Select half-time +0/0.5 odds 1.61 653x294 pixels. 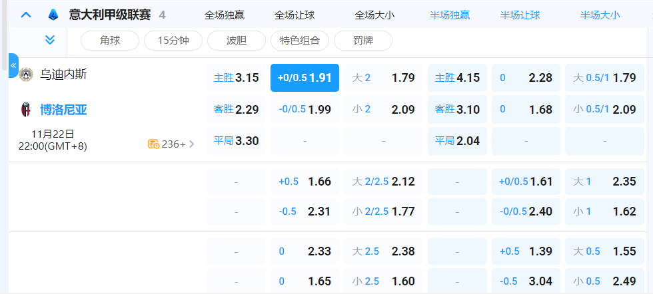click(526, 182)
